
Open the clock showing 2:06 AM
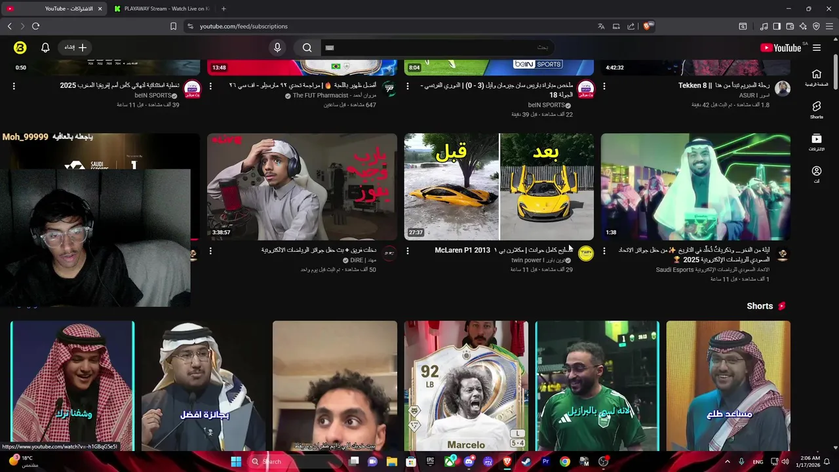[808, 462]
